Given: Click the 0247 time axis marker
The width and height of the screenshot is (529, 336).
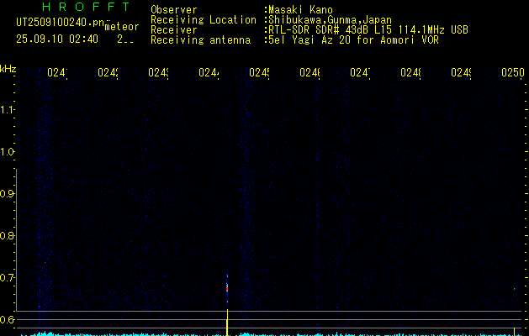Looking at the screenshot, I should click(360, 72).
